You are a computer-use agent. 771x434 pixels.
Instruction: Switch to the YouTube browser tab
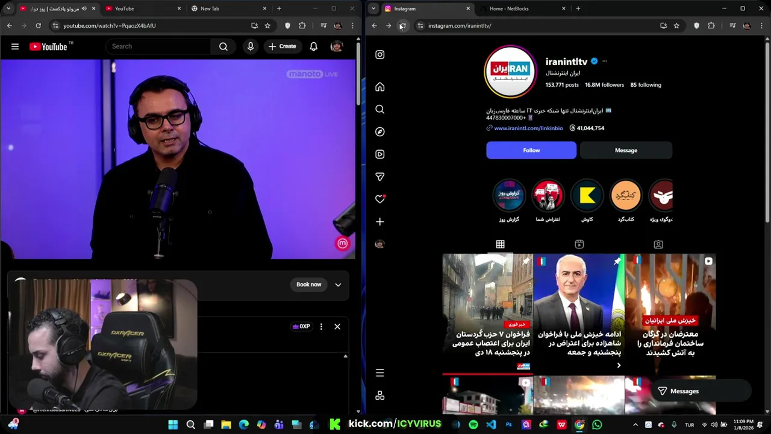point(142,8)
